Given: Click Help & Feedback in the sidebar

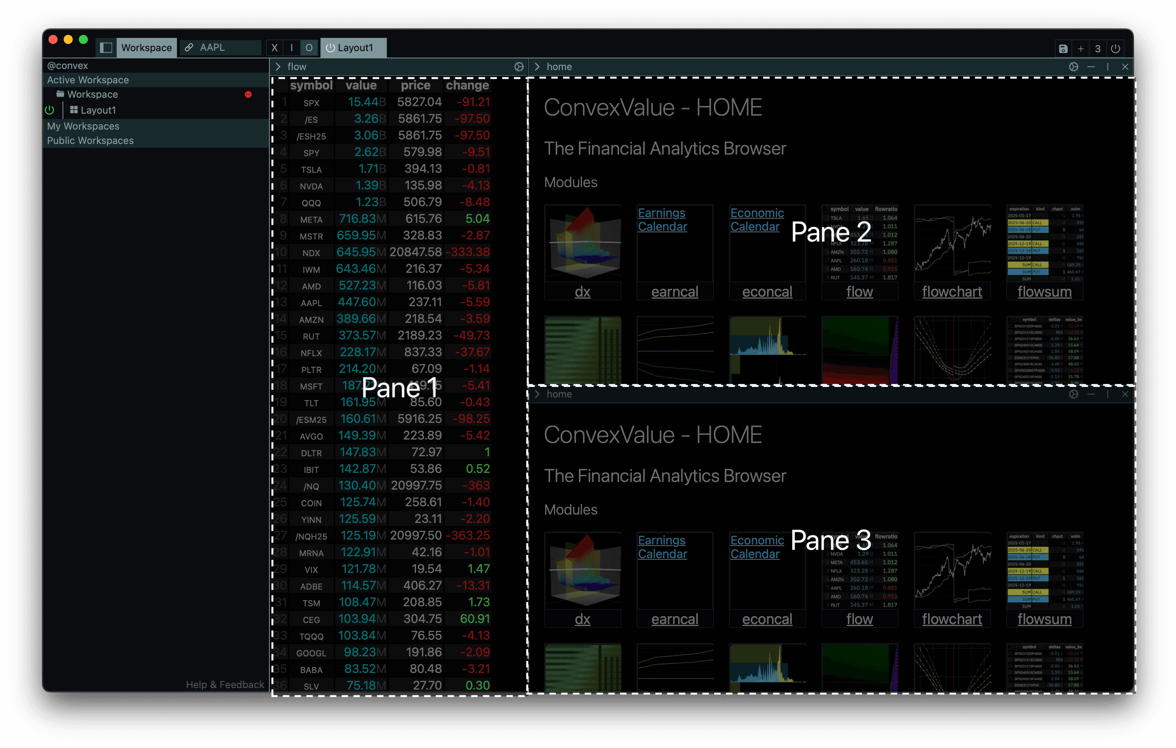Looking at the screenshot, I should click(225, 685).
